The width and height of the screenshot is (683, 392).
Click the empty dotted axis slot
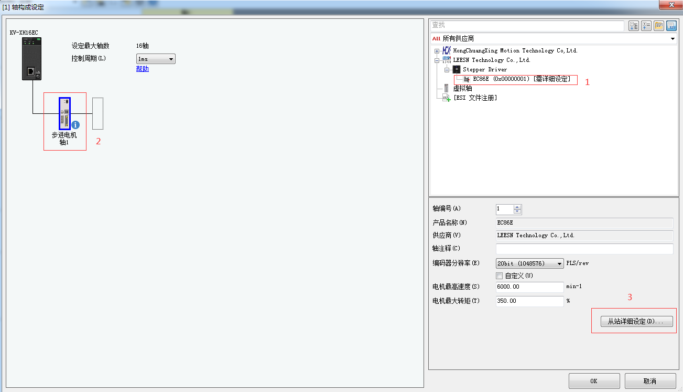click(x=97, y=113)
